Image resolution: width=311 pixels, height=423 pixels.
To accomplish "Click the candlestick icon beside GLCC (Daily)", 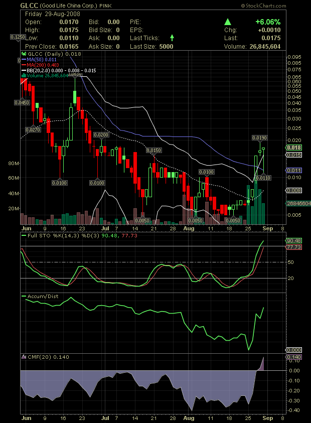I will [x=24, y=54].
